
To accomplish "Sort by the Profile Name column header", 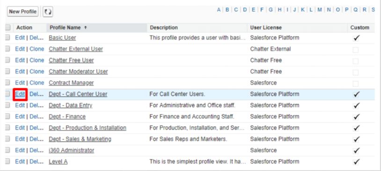I will [97, 28].
